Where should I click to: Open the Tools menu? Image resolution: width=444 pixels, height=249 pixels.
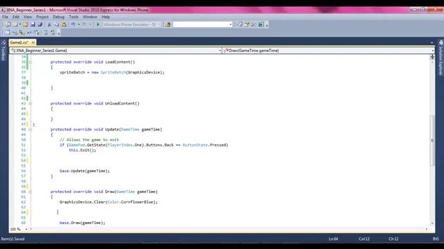(74, 17)
